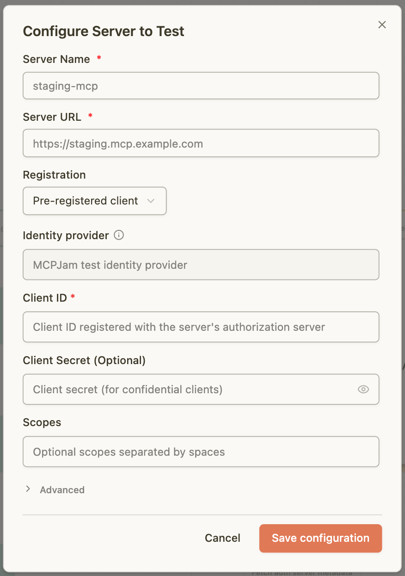
Task: Cancel the server configuration
Action: [x=223, y=538]
